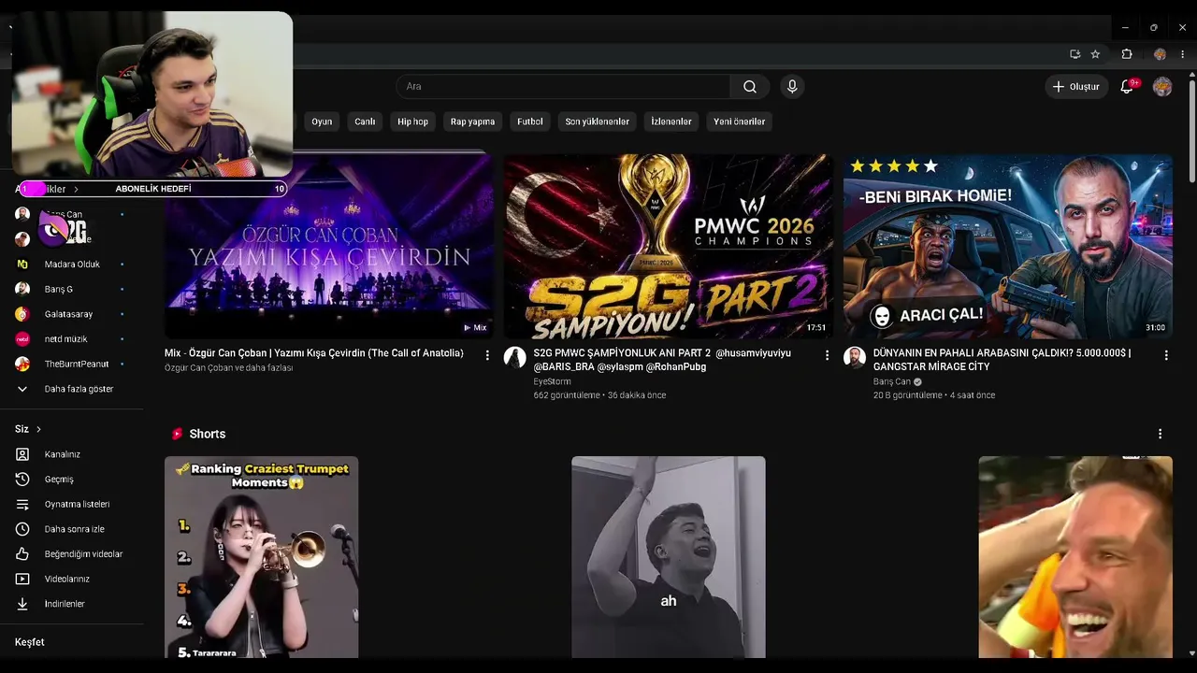
Task: Open Daha sonra izle list
Action: point(72,529)
